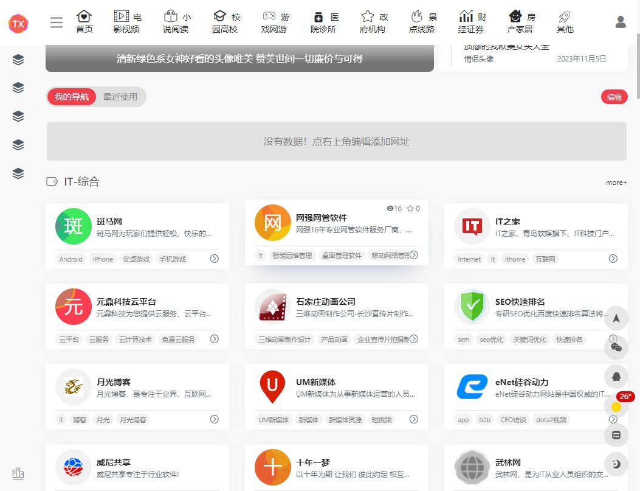Image resolution: width=640 pixels, height=491 pixels.
Task: Select the Android tag on 斑马网
Action: point(71,259)
